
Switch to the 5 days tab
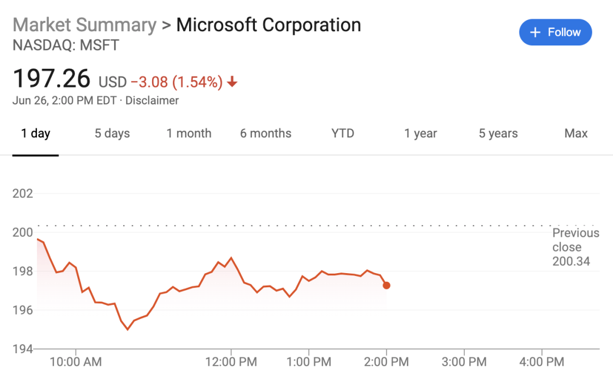click(112, 133)
